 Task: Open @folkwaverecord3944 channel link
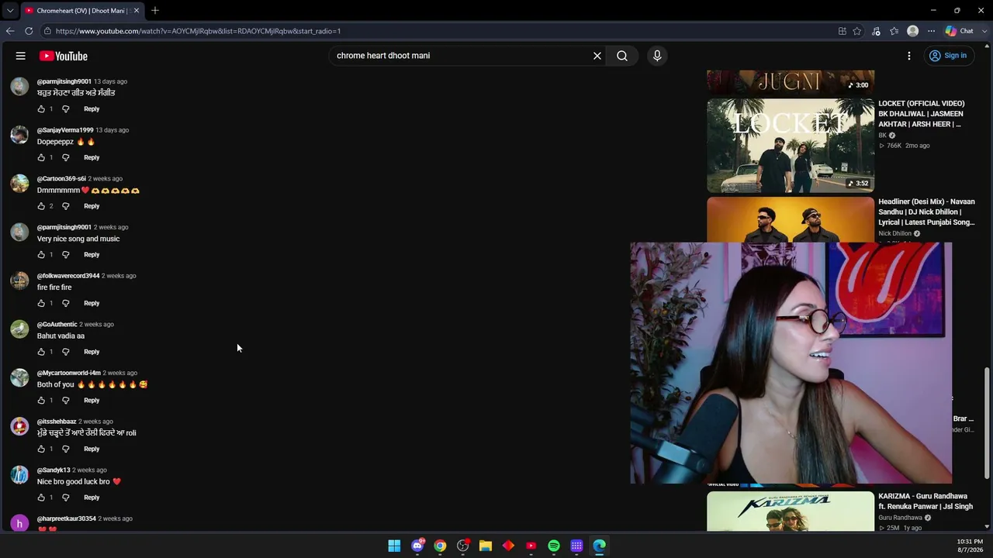(68, 276)
